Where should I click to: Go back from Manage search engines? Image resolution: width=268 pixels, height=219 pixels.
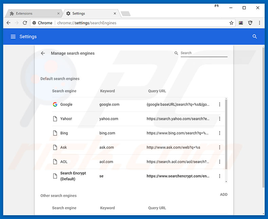43,53
